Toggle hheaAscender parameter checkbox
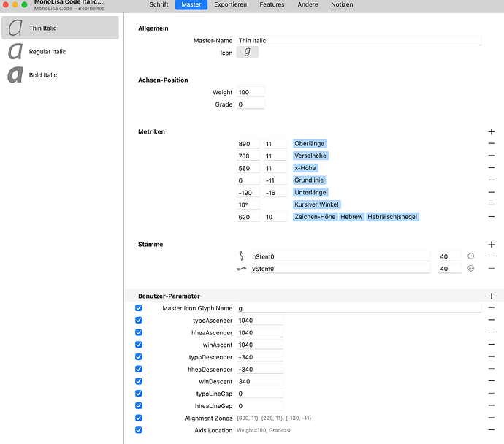Screen dimensions: 504x444 click(x=139, y=332)
